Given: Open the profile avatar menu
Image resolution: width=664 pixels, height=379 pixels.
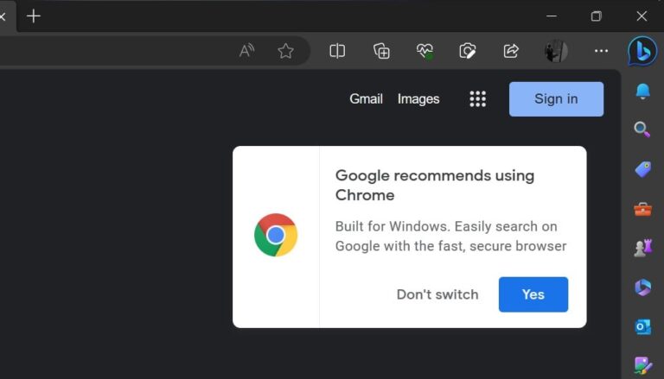Looking at the screenshot, I should coord(555,51).
